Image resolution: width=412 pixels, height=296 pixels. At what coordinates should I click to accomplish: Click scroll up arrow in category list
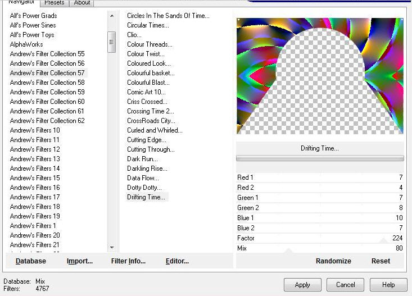[x=112, y=16]
